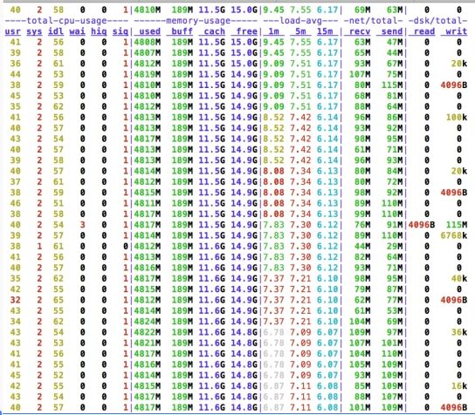Click the 'usr' column header
475x415 pixels.
pyautogui.click(x=13, y=31)
